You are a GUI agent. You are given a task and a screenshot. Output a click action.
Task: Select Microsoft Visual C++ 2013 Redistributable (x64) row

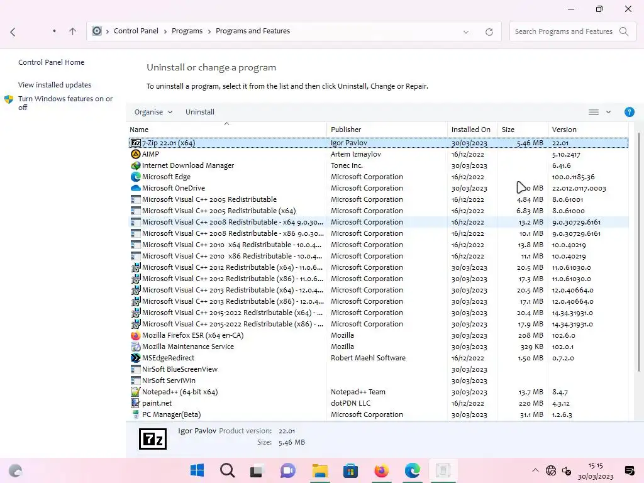378,290
